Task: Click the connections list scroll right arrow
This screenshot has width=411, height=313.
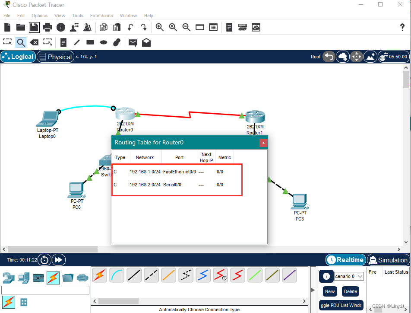Action: [x=304, y=301]
